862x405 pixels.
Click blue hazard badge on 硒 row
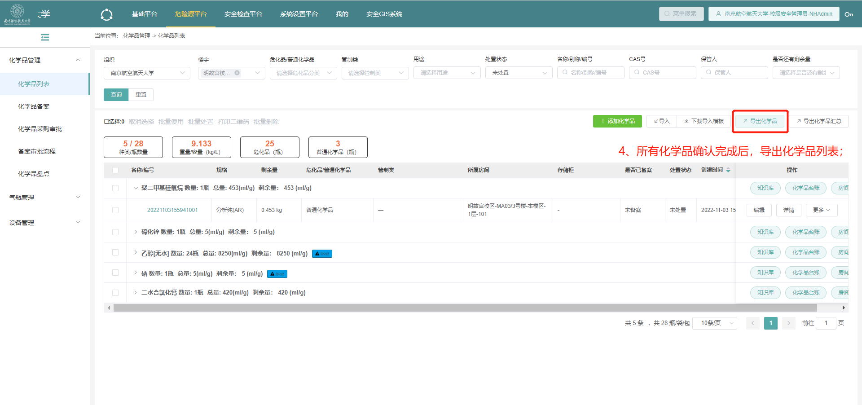[277, 274]
